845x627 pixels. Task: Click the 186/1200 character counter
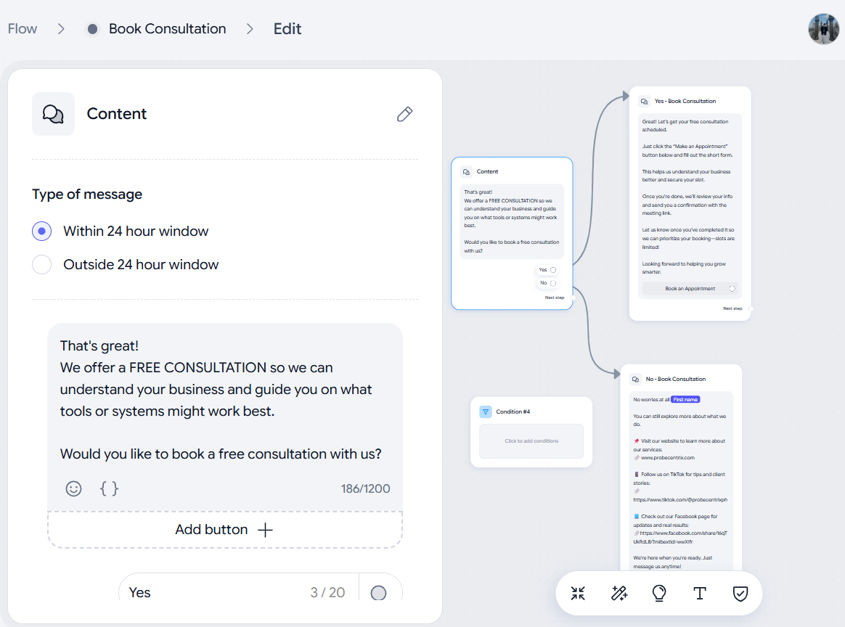[365, 488]
